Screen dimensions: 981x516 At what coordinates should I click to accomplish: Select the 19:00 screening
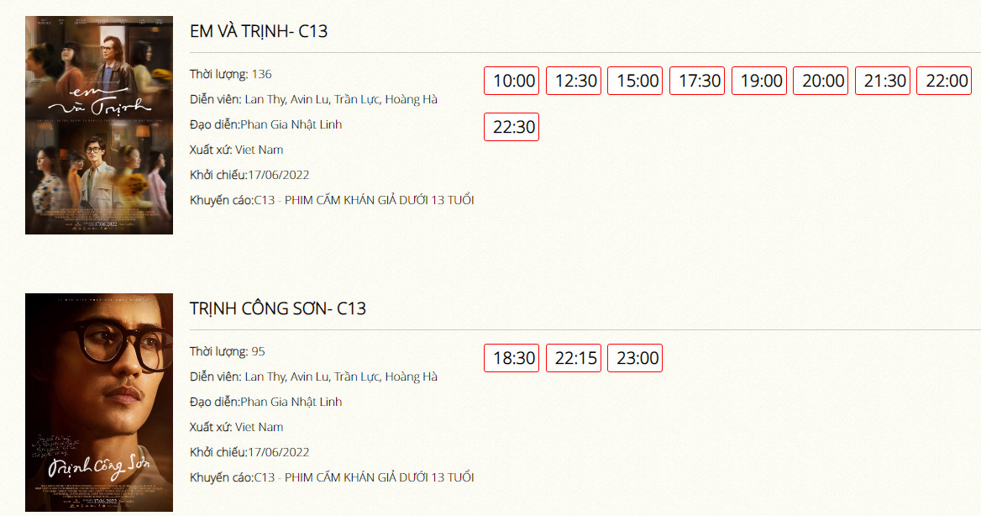[759, 81]
